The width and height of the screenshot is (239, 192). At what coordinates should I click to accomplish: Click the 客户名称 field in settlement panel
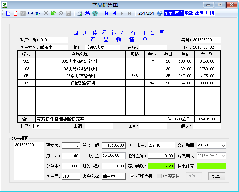pyautogui.click(x=113, y=176)
